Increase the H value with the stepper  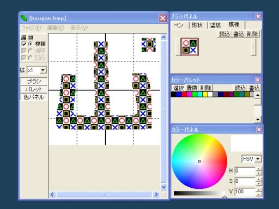259,169
